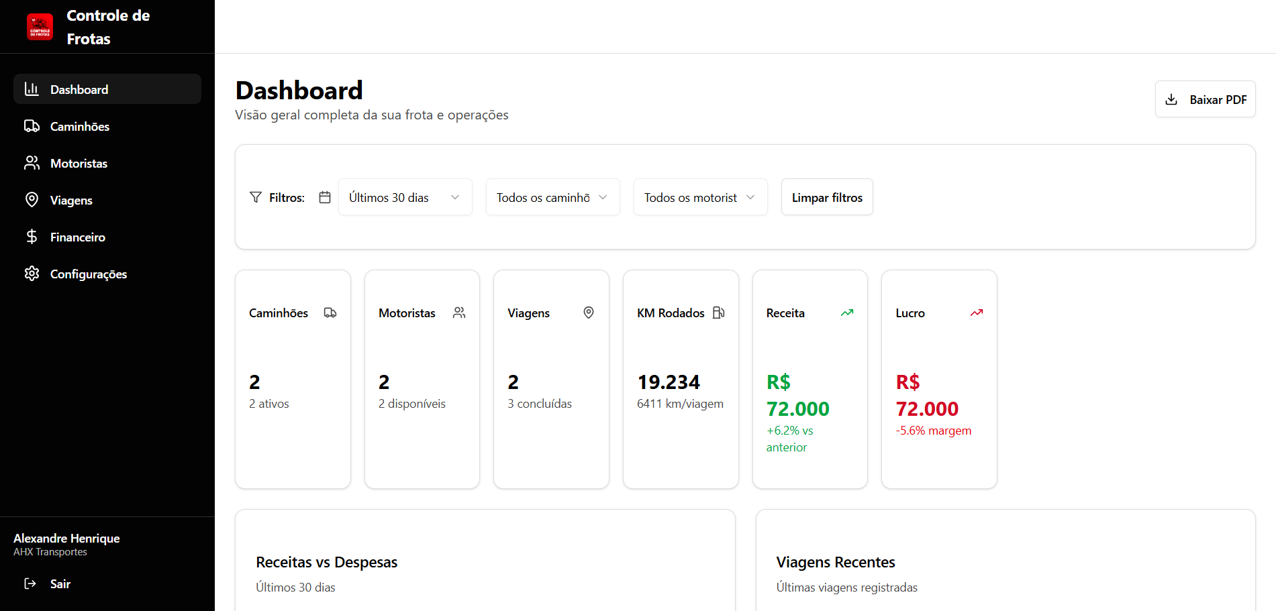
Task: Click the fuel pump icon on KM Rodados card
Action: coord(718,312)
